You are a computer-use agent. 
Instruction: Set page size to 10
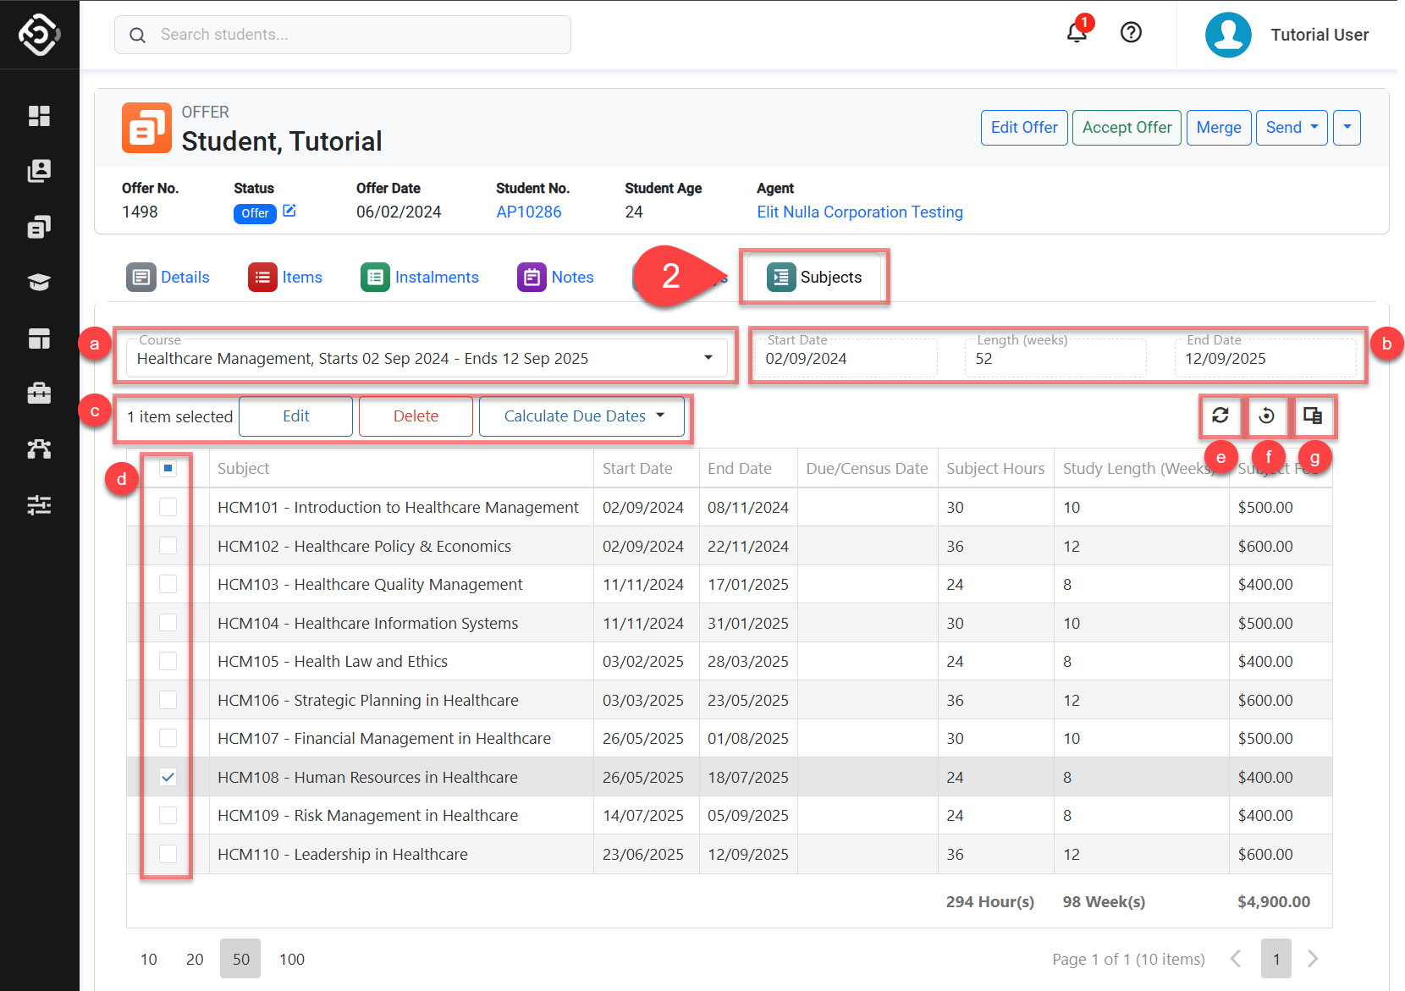point(149,959)
